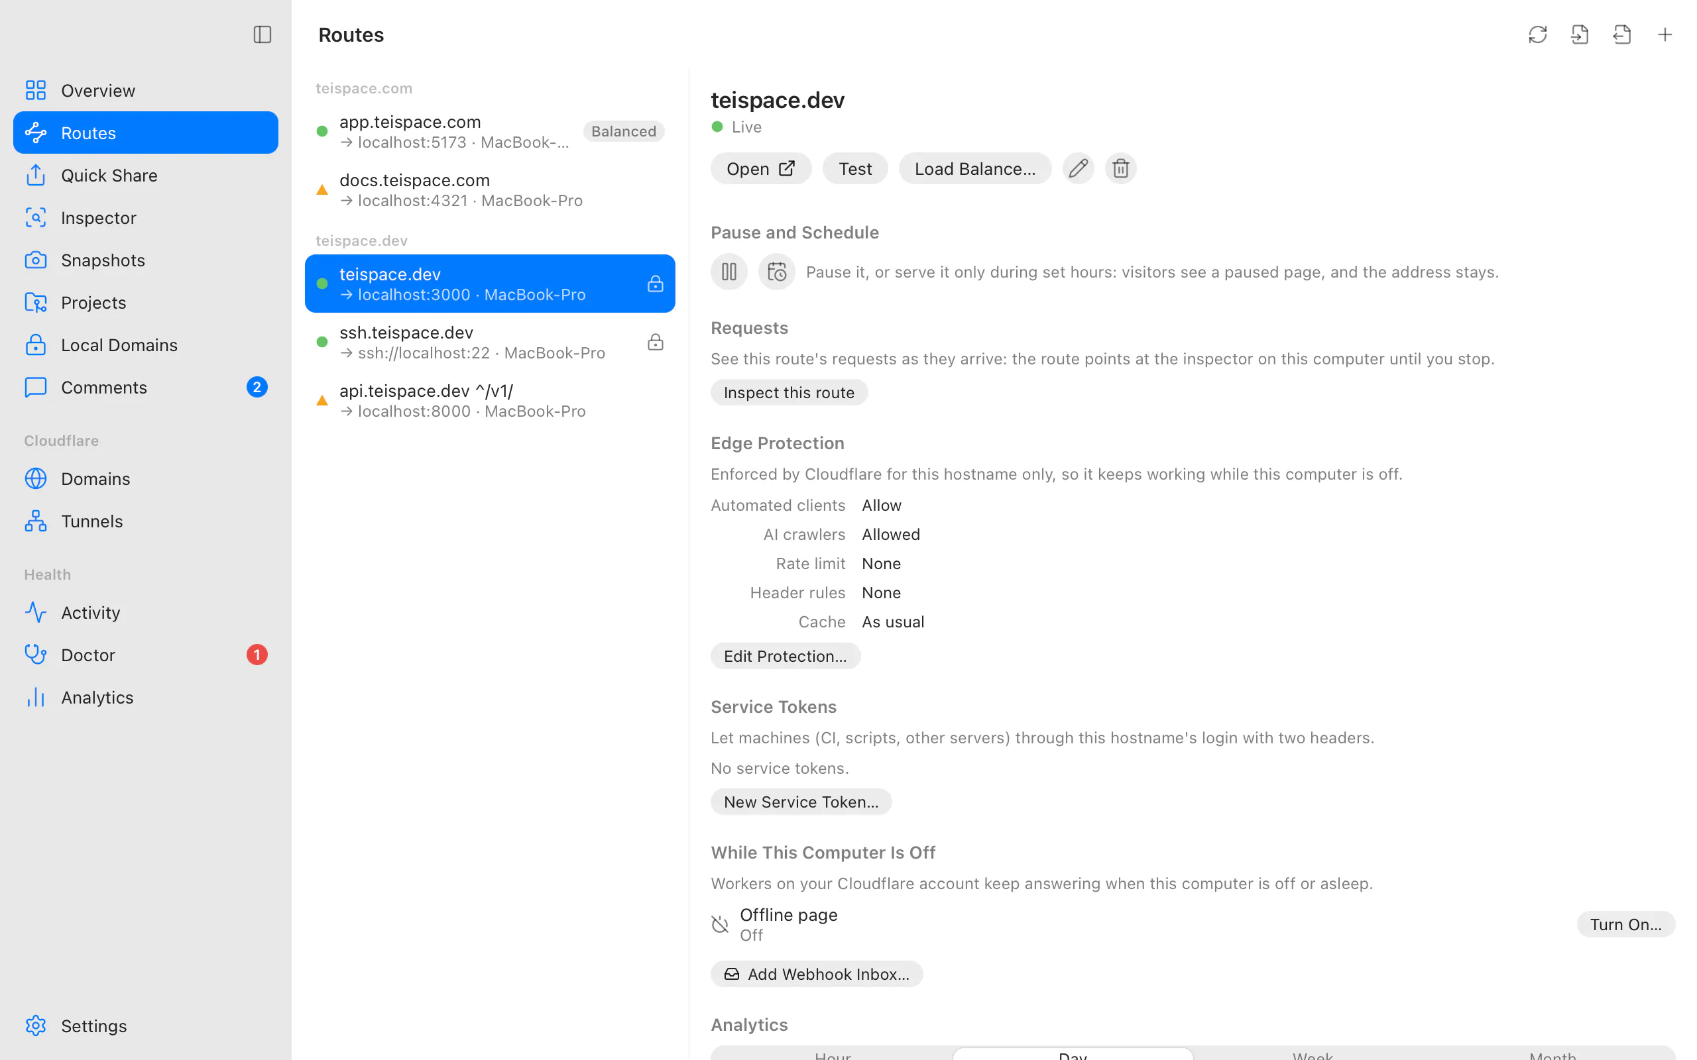The width and height of the screenshot is (1697, 1060).
Task: Add a new route with plus icon
Action: (1664, 34)
